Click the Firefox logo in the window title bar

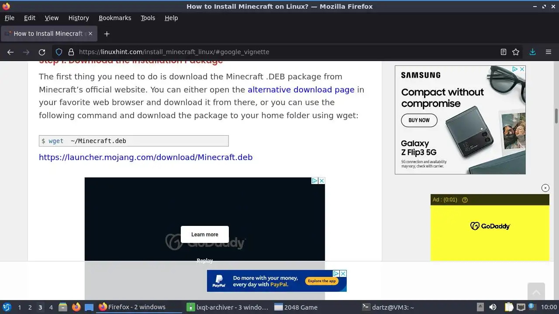point(6,6)
